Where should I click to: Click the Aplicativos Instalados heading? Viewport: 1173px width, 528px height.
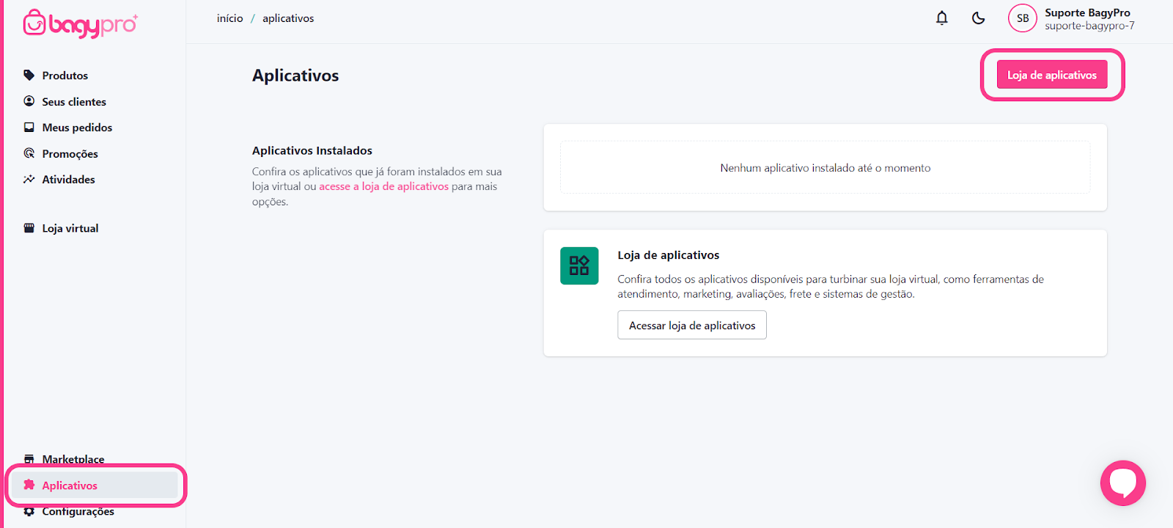[312, 150]
